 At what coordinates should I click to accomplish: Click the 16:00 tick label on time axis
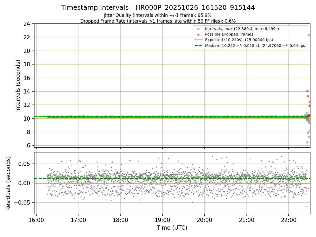(36, 220)
